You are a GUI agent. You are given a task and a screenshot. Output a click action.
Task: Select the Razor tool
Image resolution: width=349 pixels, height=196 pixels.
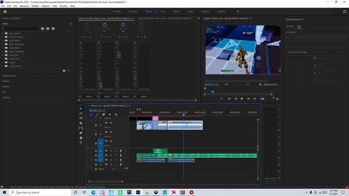[x=81, y=123]
